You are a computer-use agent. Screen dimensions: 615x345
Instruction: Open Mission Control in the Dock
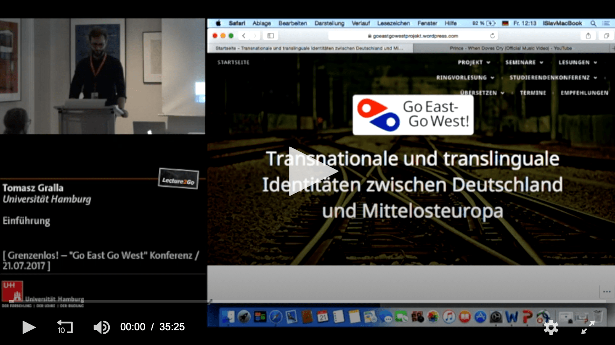point(260,316)
